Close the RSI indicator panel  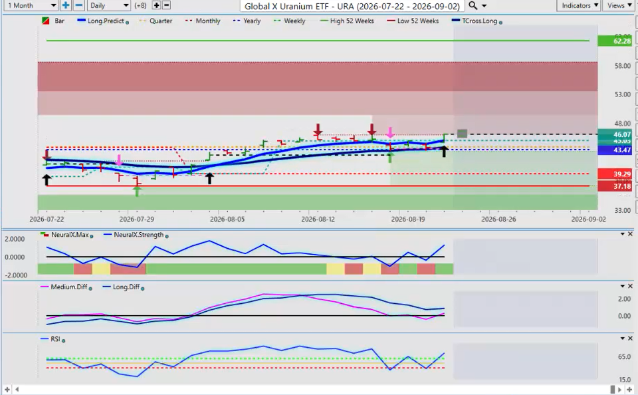point(630,338)
